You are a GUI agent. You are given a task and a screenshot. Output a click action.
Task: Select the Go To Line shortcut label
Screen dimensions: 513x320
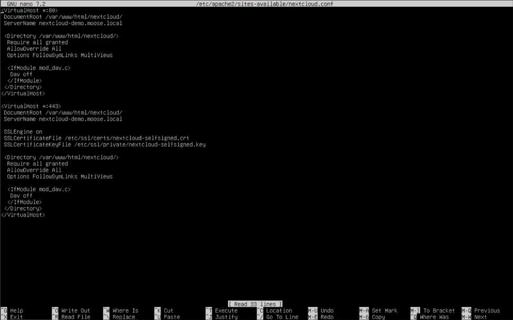(283, 317)
